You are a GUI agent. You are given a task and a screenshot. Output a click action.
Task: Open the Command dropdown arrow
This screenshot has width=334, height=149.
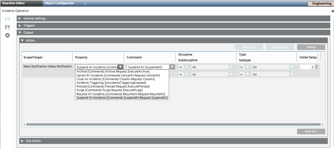tap(172, 67)
